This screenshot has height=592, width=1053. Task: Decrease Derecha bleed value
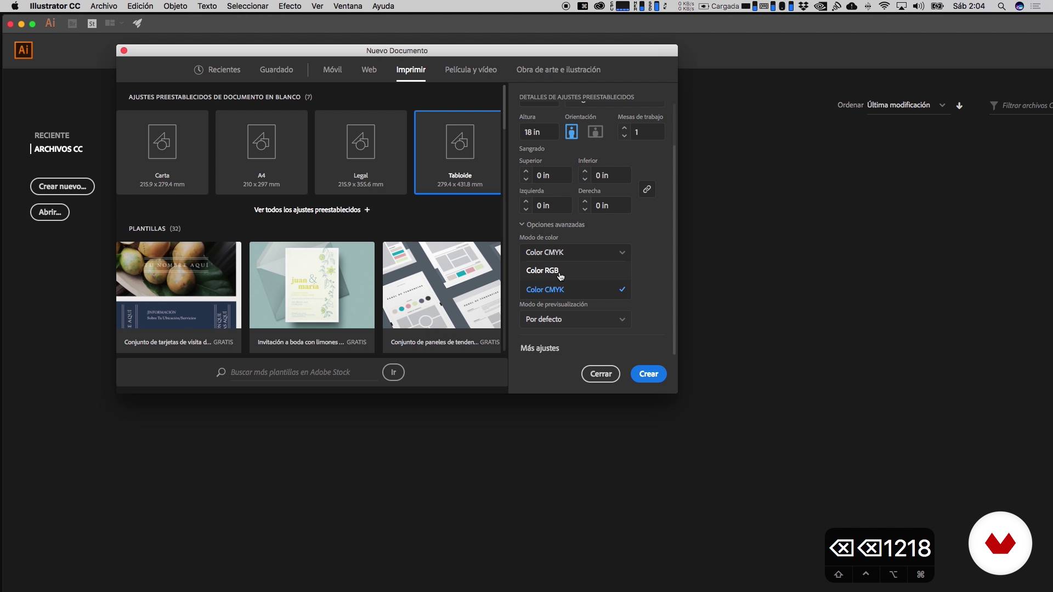point(585,209)
